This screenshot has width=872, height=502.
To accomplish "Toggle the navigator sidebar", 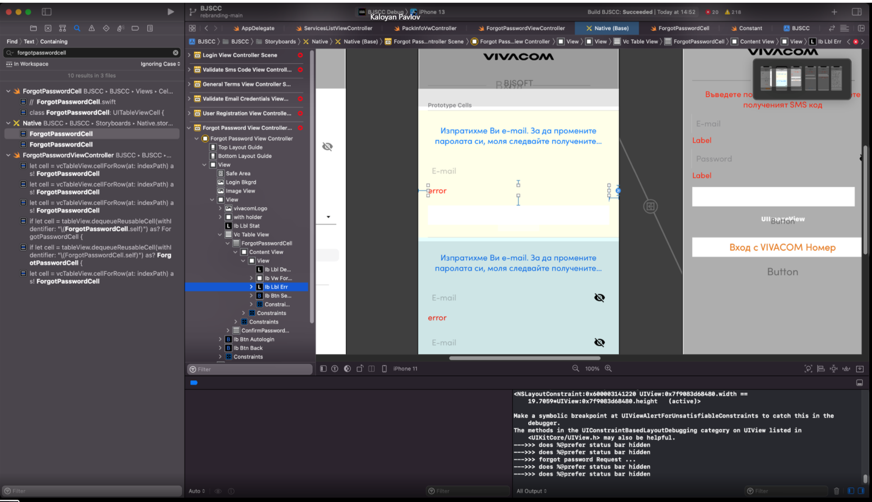I will [x=47, y=12].
